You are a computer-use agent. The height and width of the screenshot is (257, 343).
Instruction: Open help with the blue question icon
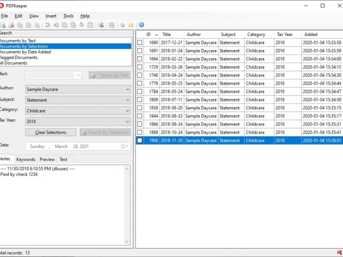click(141, 25)
